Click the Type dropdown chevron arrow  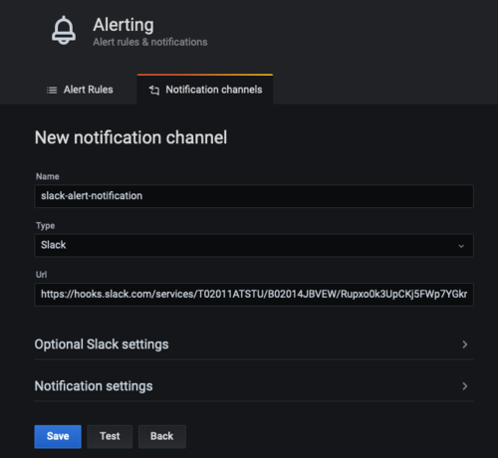(x=461, y=246)
